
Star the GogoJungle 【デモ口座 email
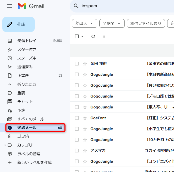pyautogui.click(x=85, y=96)
